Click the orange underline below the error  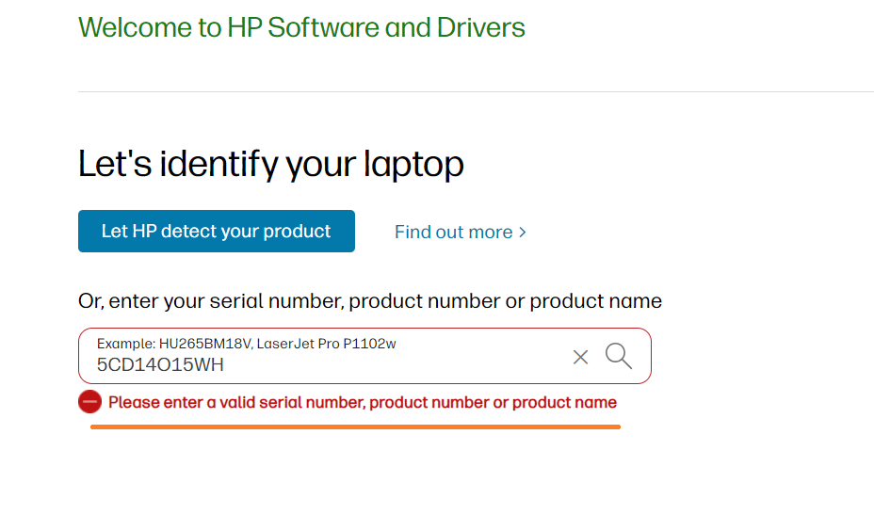click(355, 426)
